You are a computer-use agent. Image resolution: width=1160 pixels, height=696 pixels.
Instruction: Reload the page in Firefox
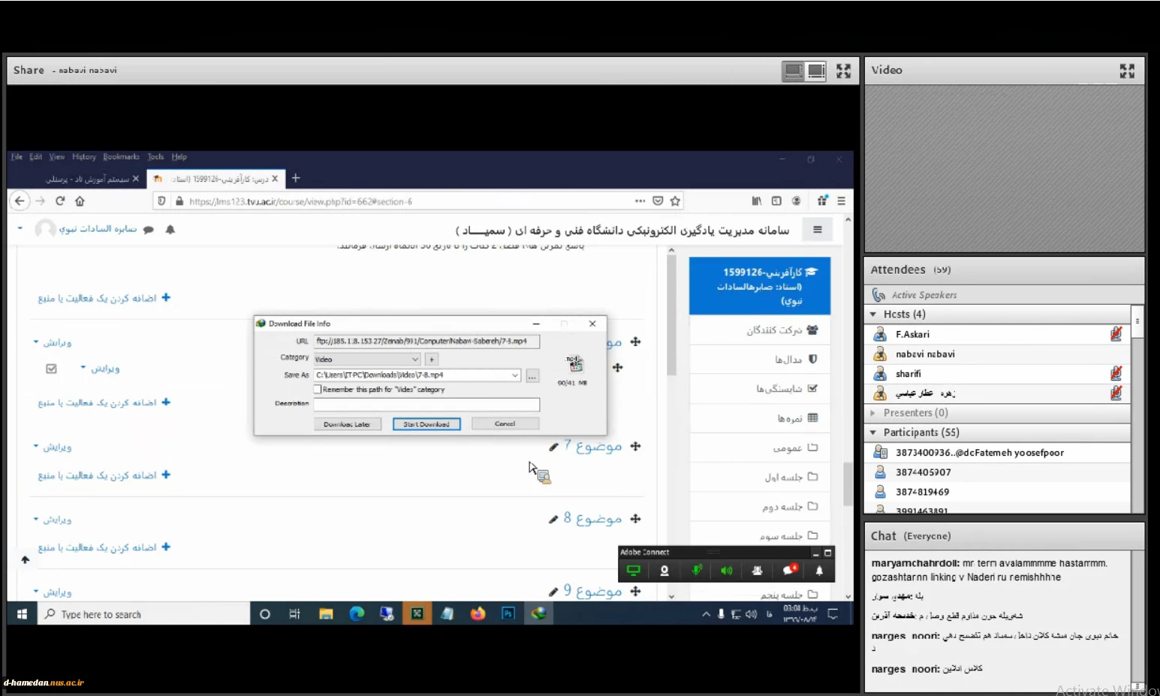pos(60,201)
